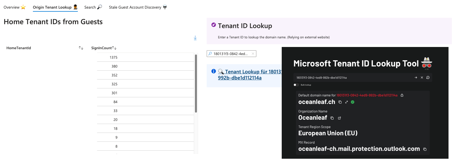Click the oceanleaf.ch domain text

pos(317,102)
